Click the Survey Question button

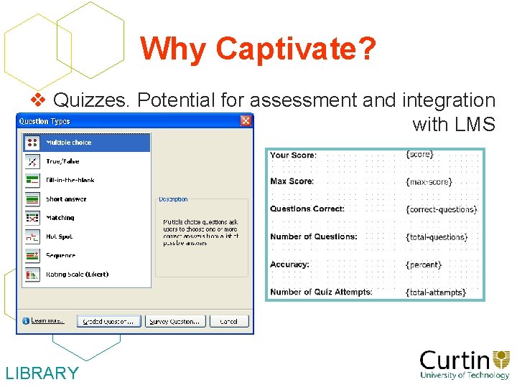coord(175,322)
